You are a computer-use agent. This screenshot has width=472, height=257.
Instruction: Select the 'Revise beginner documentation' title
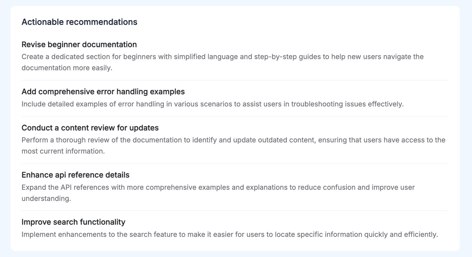[79, 44]
